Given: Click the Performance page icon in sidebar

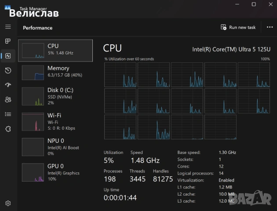Looking at the screenshot, I should click(8, 56).
